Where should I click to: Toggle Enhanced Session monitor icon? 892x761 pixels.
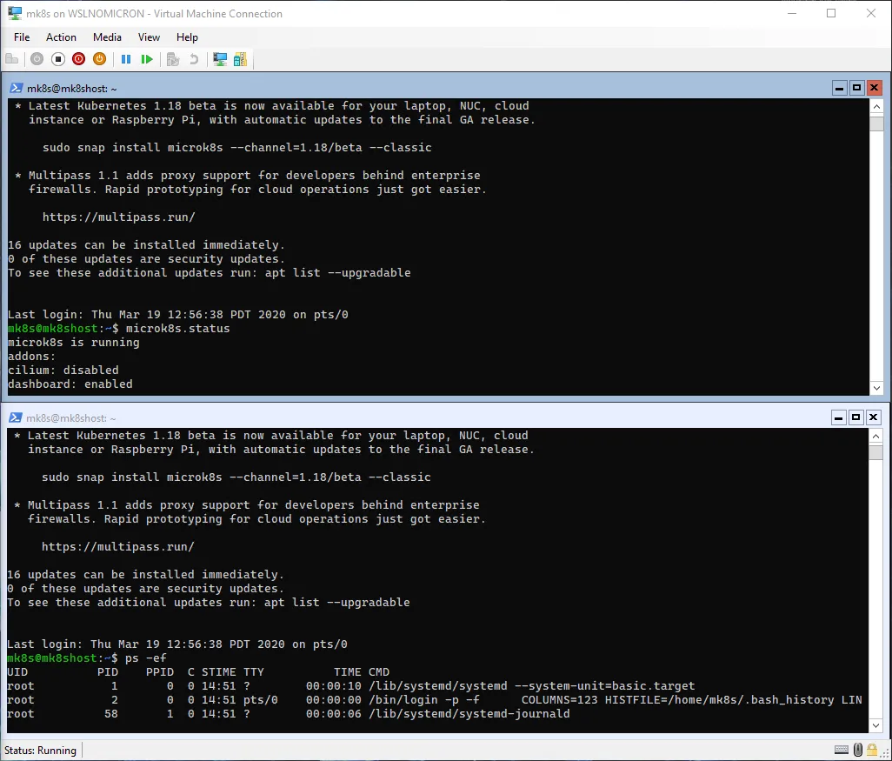(220, 59)
